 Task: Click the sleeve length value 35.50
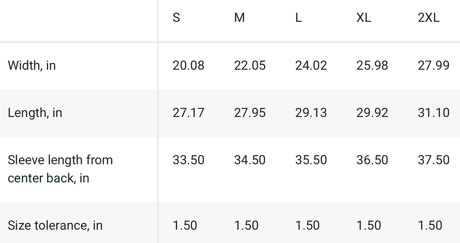click(x=311, y=160)
